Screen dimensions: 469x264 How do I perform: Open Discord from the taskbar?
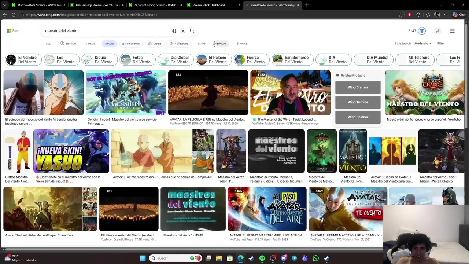(284, 258)
